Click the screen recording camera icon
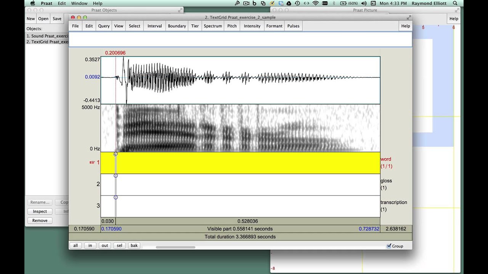 coord(246,3)
